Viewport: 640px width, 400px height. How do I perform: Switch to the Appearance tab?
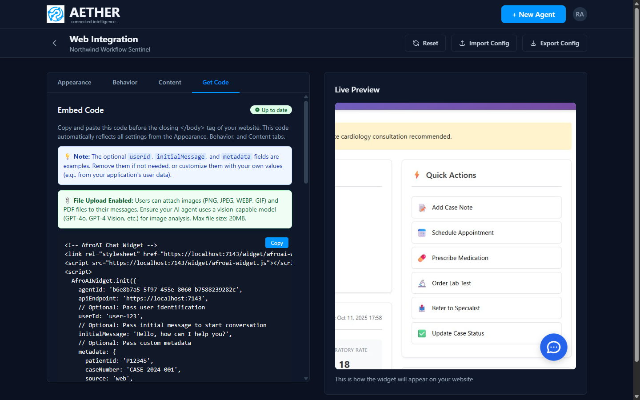[74, 82]
